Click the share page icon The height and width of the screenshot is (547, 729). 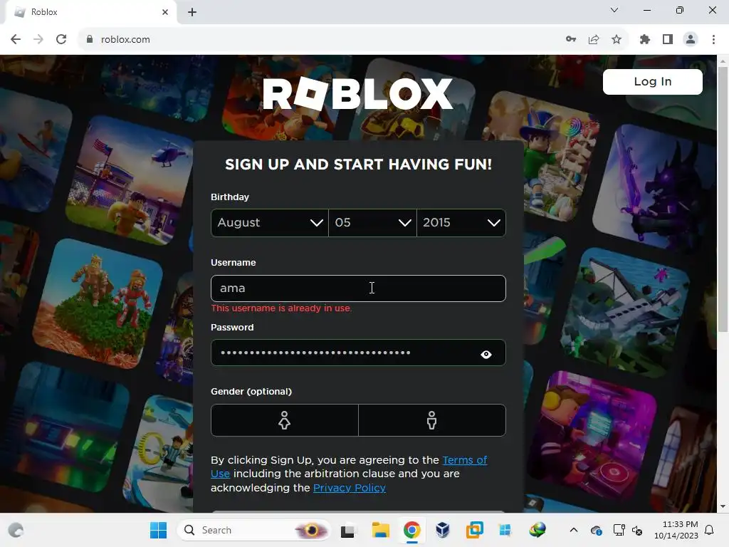click(x=594, y=40)
